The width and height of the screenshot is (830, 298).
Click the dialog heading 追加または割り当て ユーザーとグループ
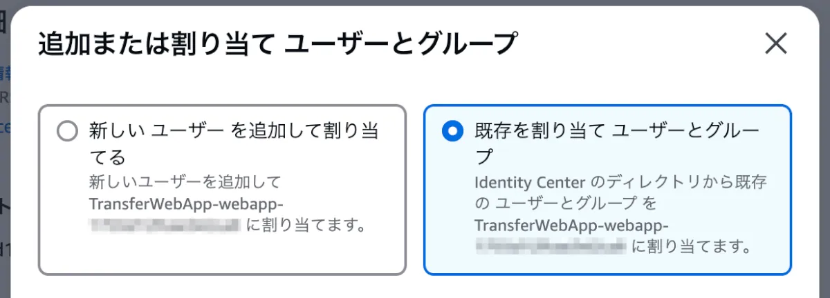point(277,45)
